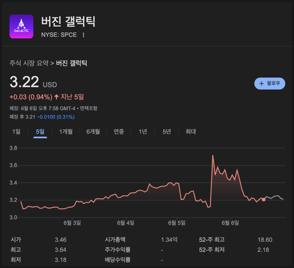
Task: Click the 6월 4일 date axis label
Action: coord(126,223)
